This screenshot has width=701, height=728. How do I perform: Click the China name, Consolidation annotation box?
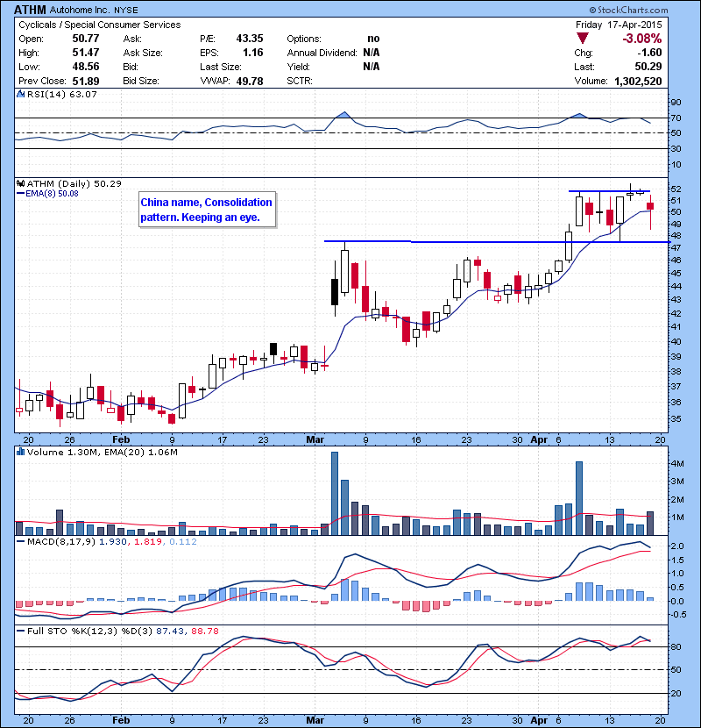pos(207,210)
